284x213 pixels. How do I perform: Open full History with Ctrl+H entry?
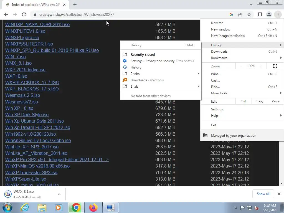[161, 45]
